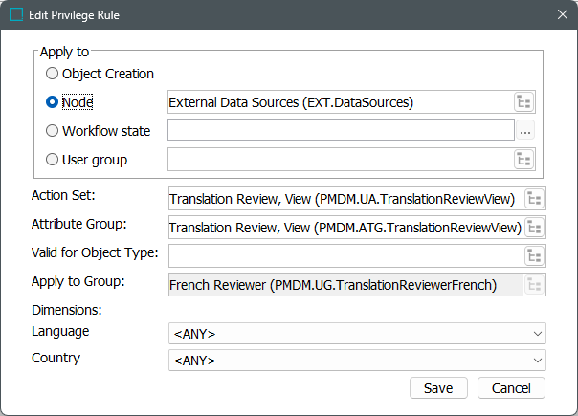Viewport: 578px width, 416px height.
Task: Open the Workflow state ellipsis browse button
Action: pyautogui.click(x=525, y=131)
